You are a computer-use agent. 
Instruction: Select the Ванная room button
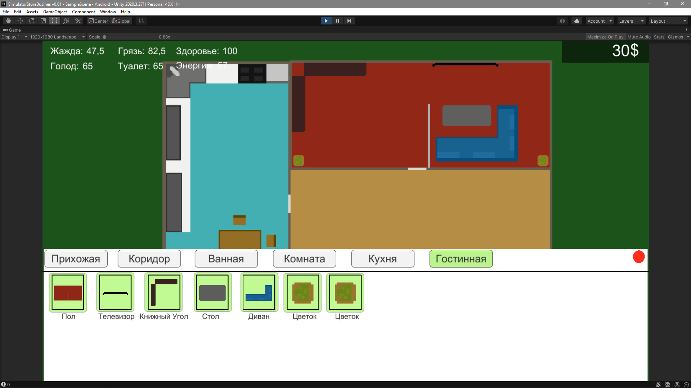(226, 259)
